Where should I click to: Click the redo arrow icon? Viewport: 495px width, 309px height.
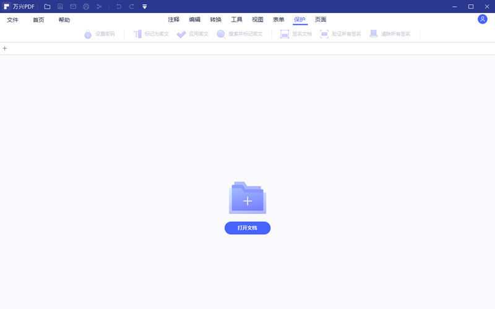(131, 7)
